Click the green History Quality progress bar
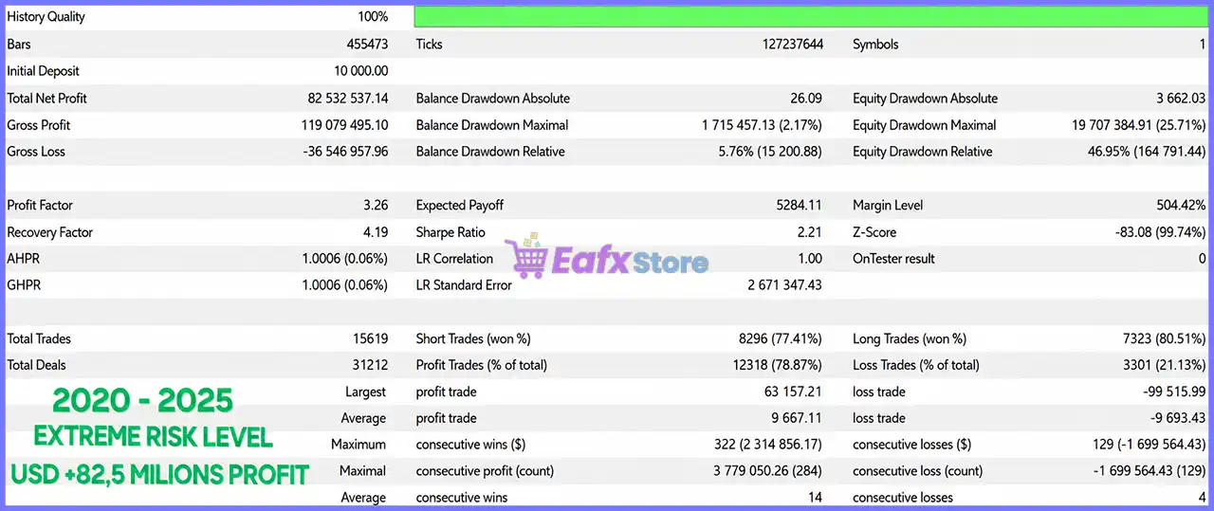 [812, 17]
